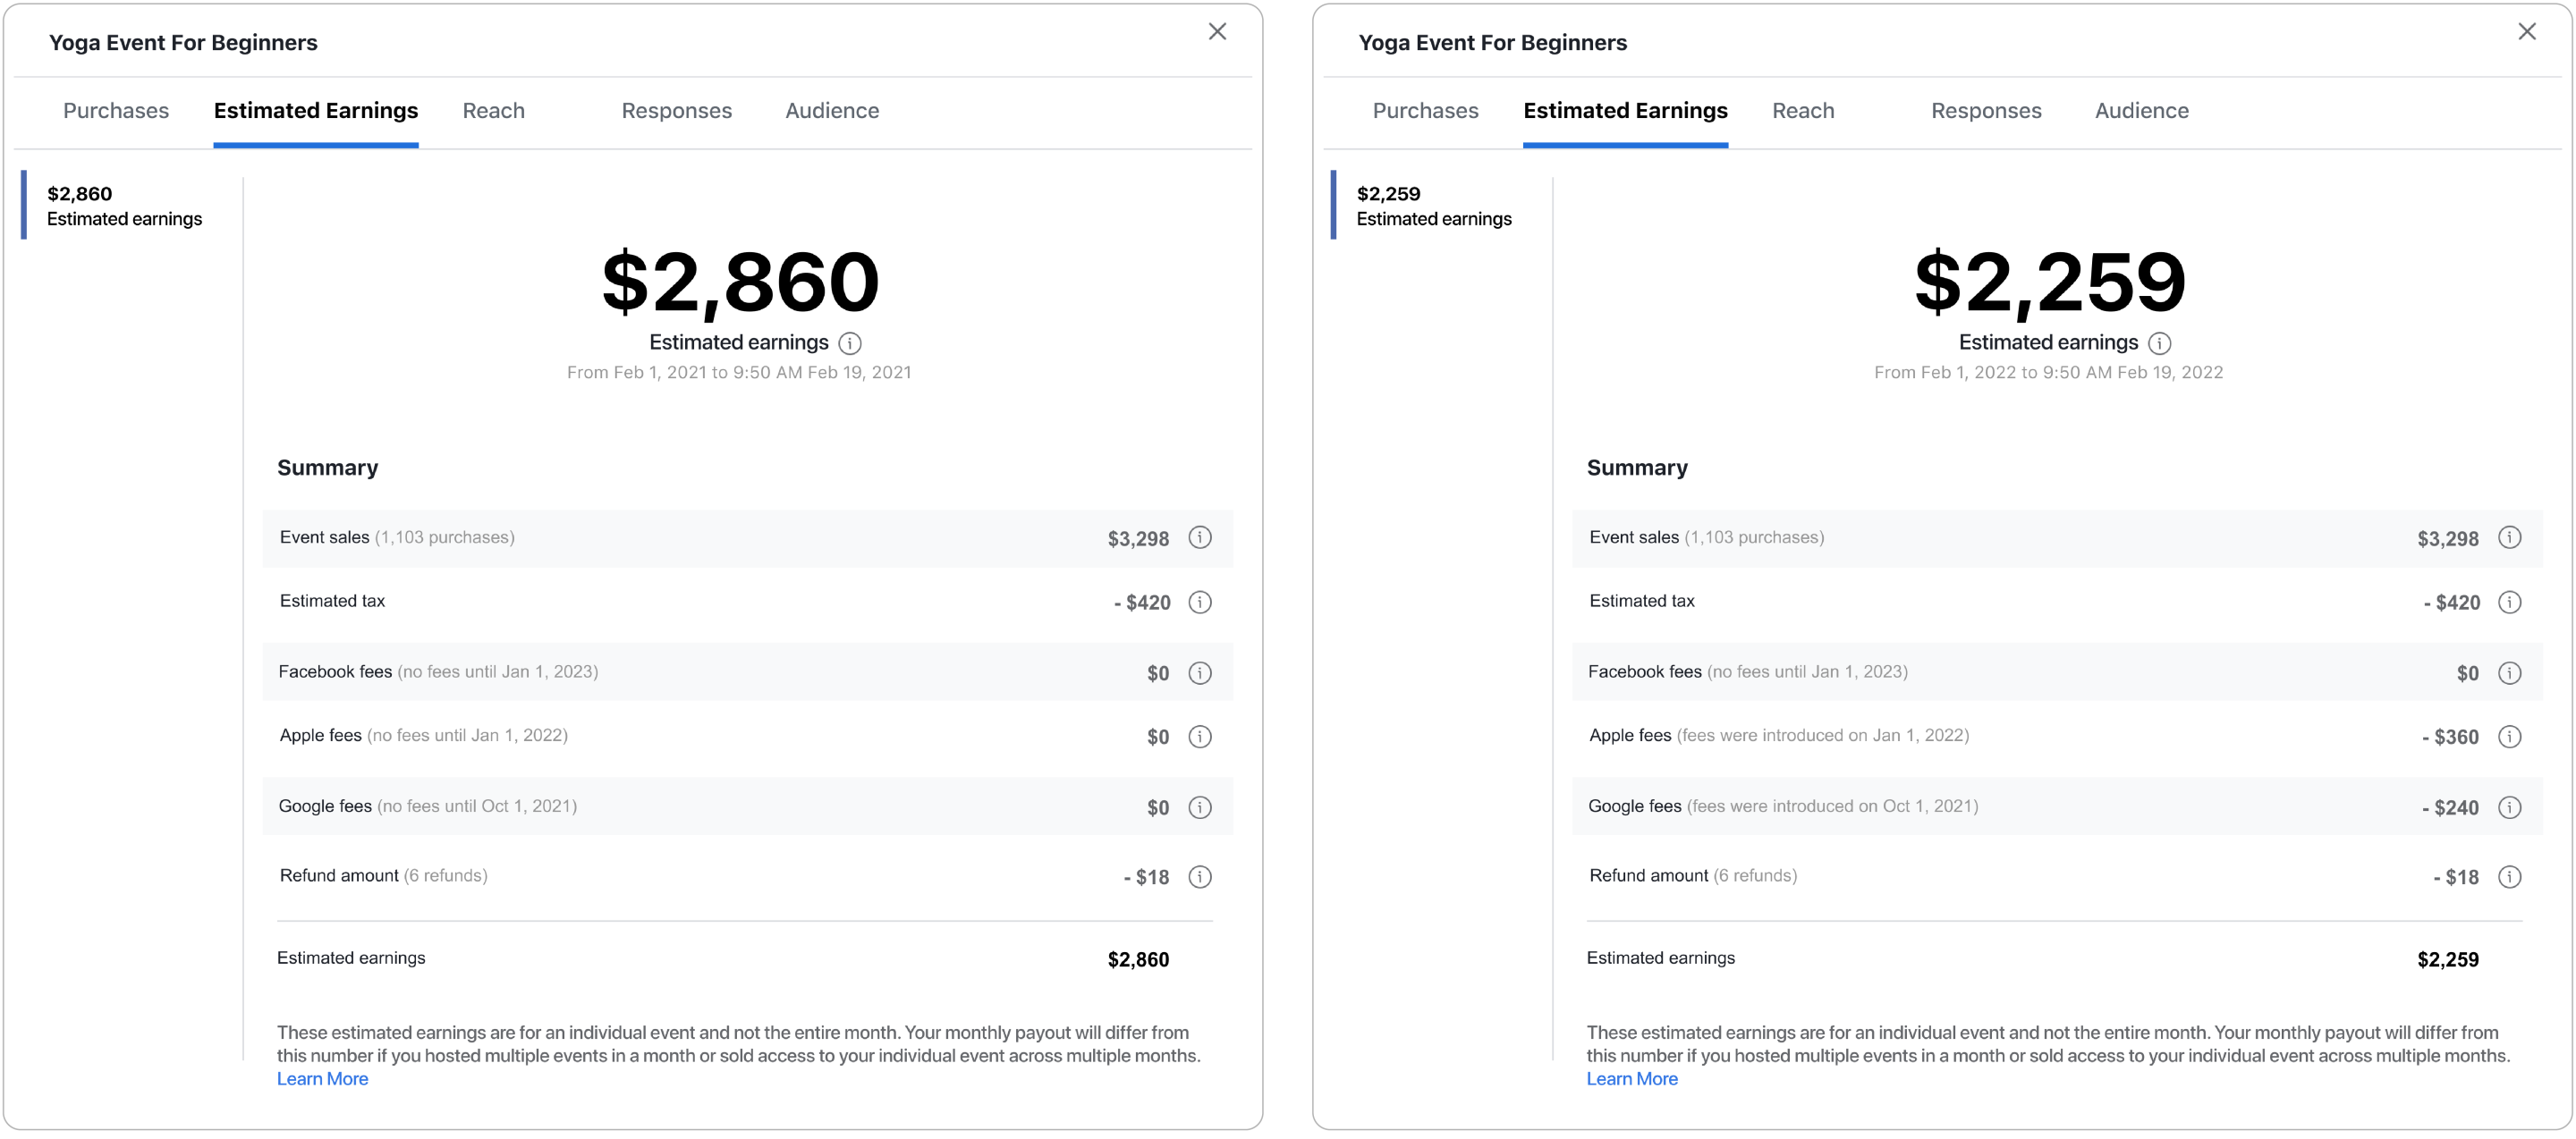Open the 2022 Estimated earnings info tooltip

pyautogui.click(x=2160, y=342)
